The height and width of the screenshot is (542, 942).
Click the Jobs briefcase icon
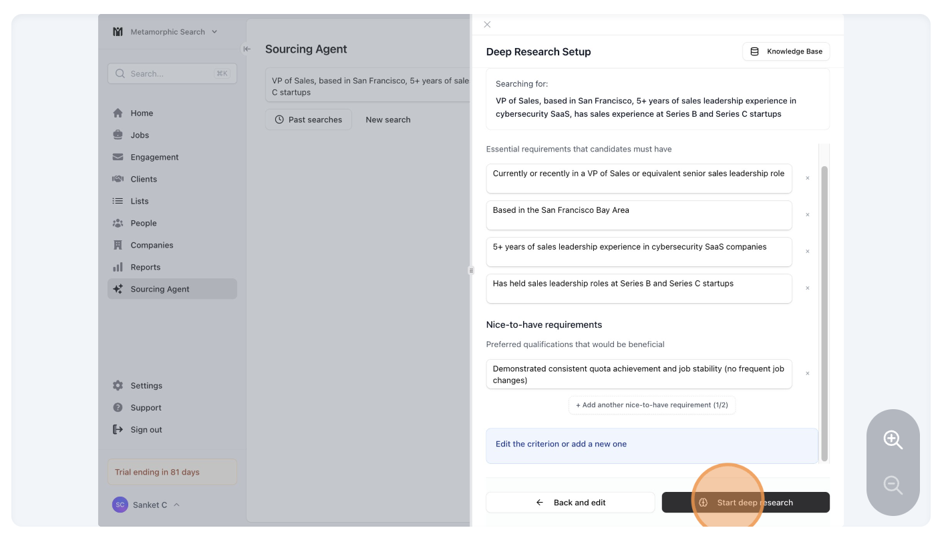pos(118,135)
